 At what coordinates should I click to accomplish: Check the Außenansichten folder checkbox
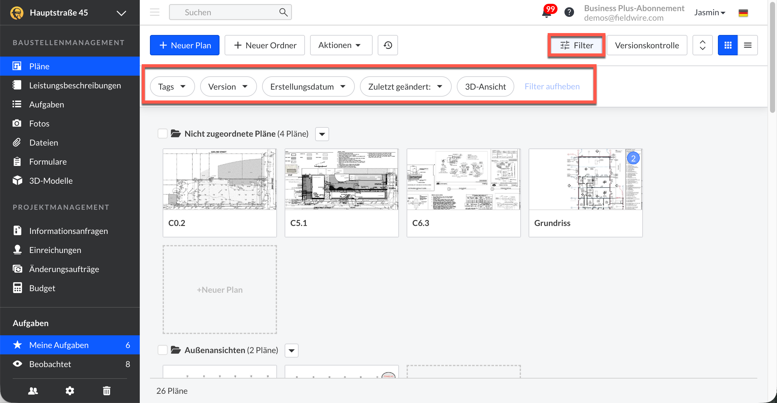(x=163, y=350)
